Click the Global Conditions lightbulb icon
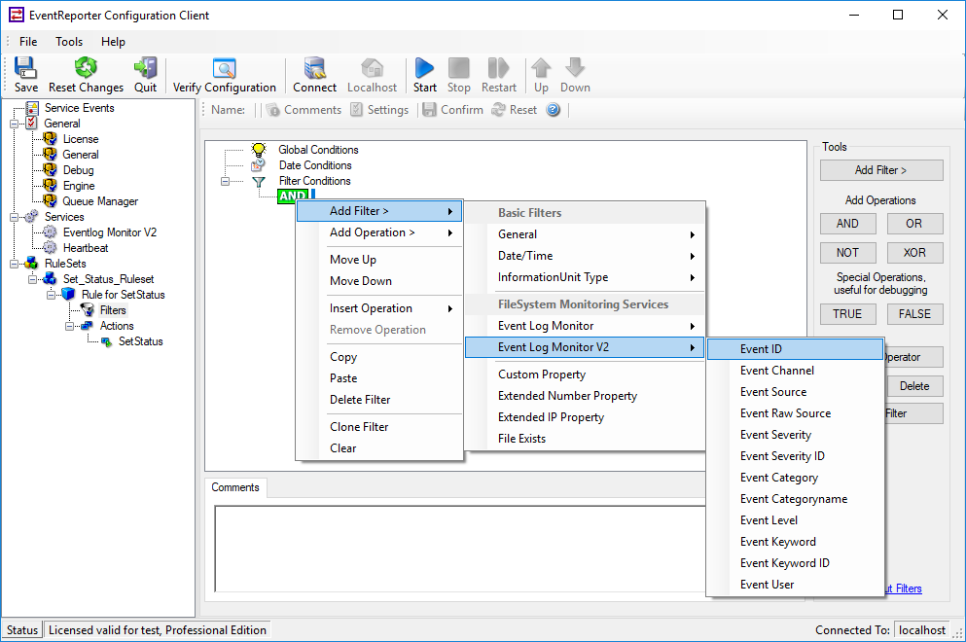 click(259, 149)
